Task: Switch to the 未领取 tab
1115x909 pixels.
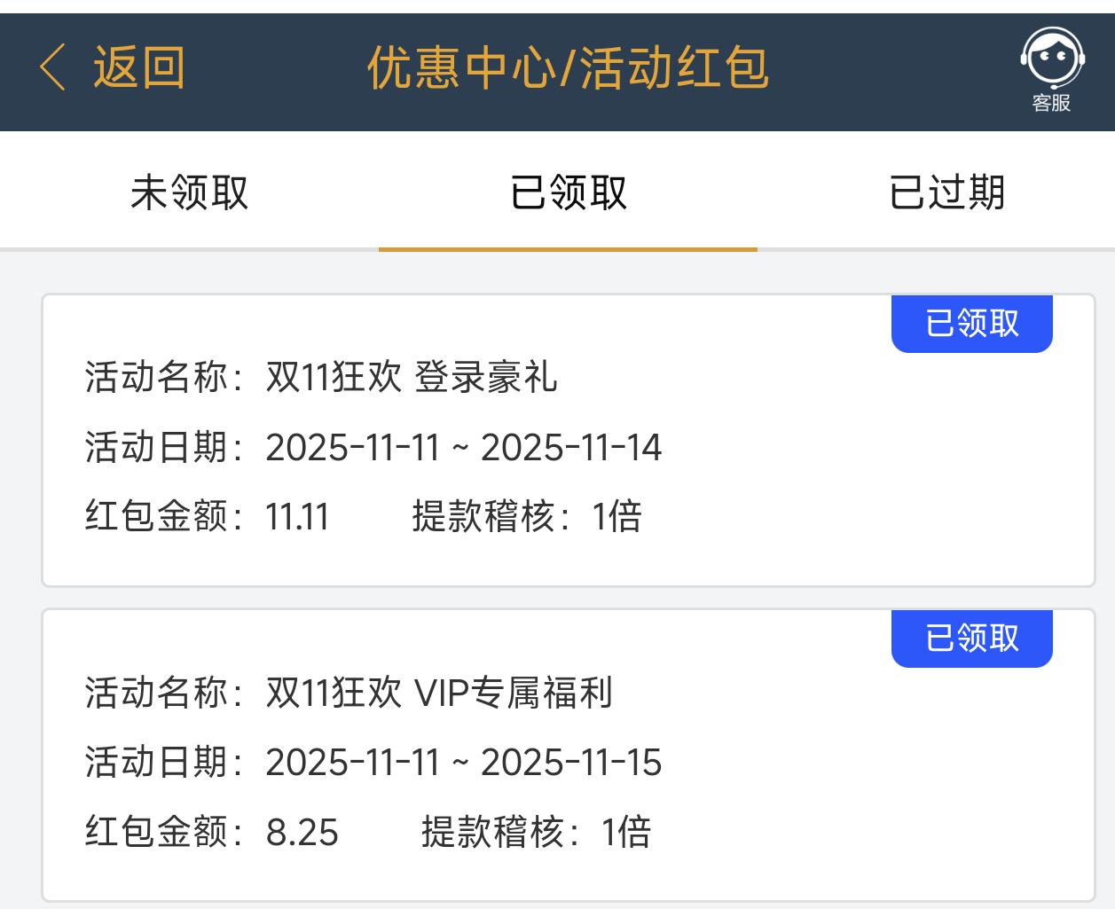Action: 189,192
